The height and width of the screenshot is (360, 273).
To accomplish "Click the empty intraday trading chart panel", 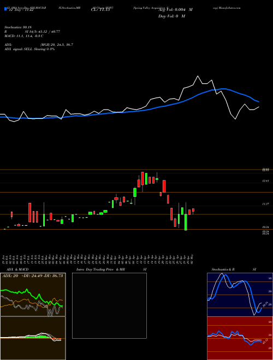I will [109, 305].
